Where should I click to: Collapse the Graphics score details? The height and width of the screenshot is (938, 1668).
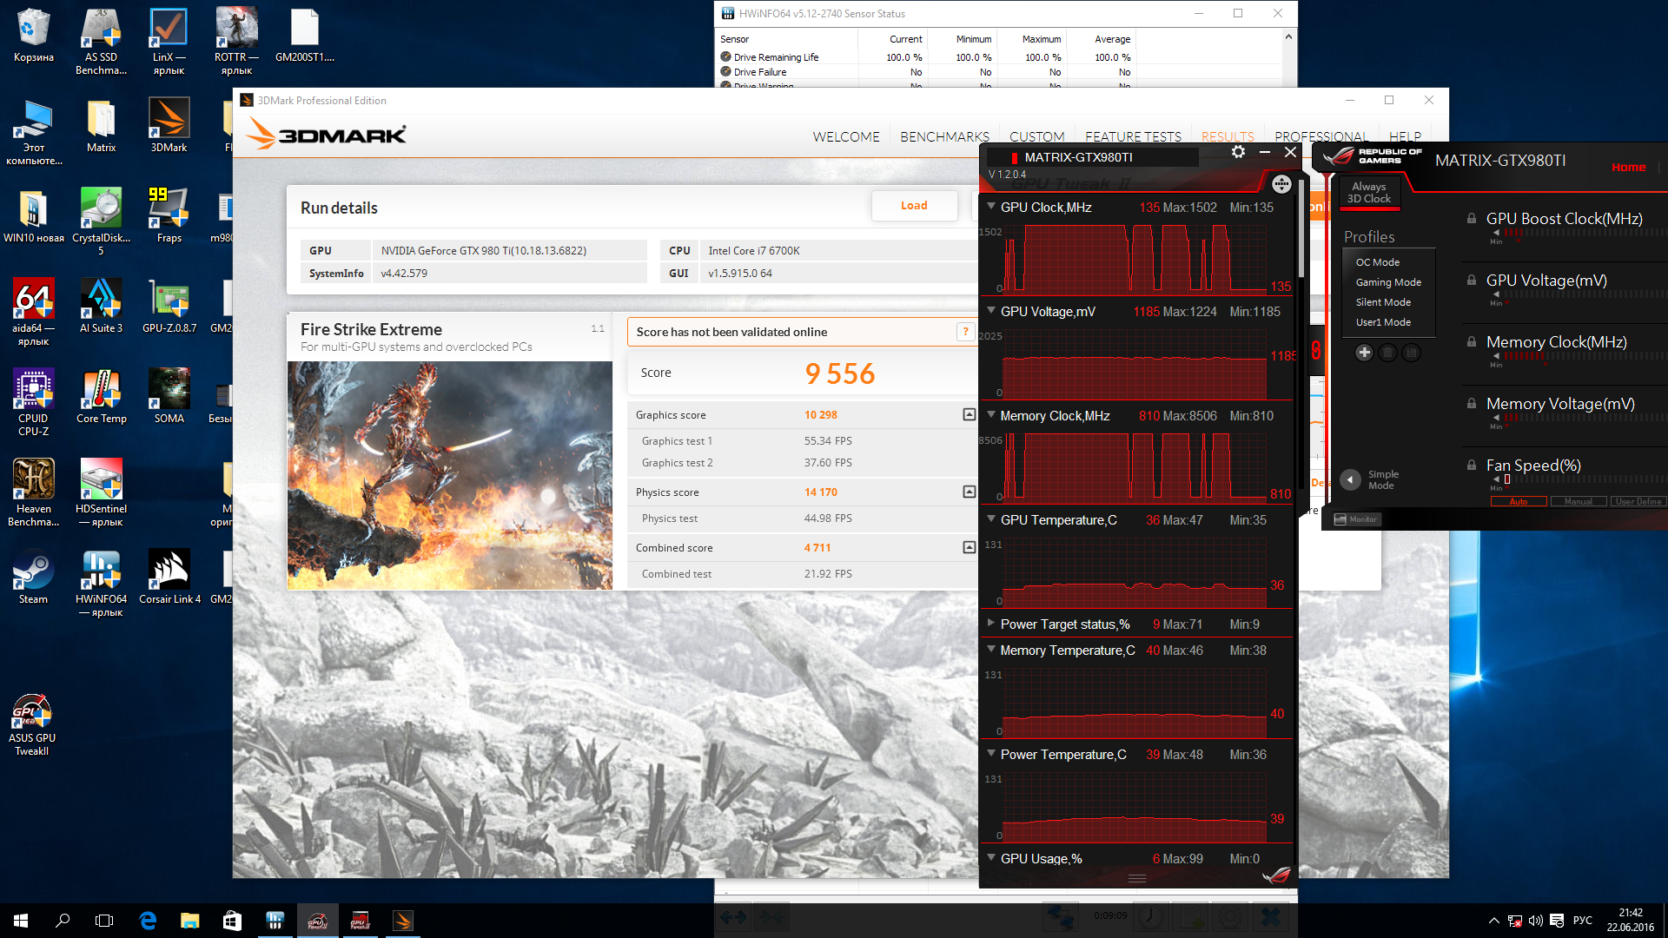tap(969, 415)
